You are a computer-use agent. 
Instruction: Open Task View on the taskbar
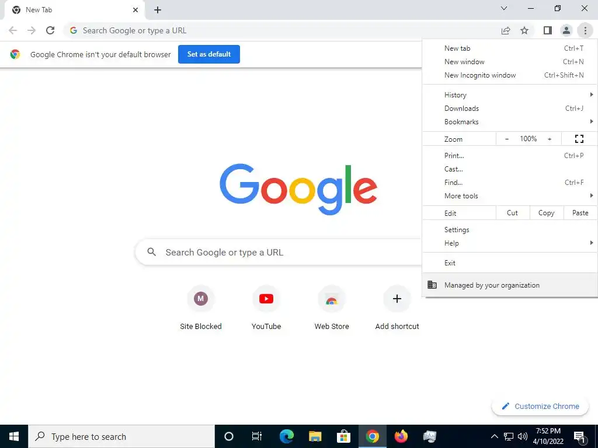257,436
